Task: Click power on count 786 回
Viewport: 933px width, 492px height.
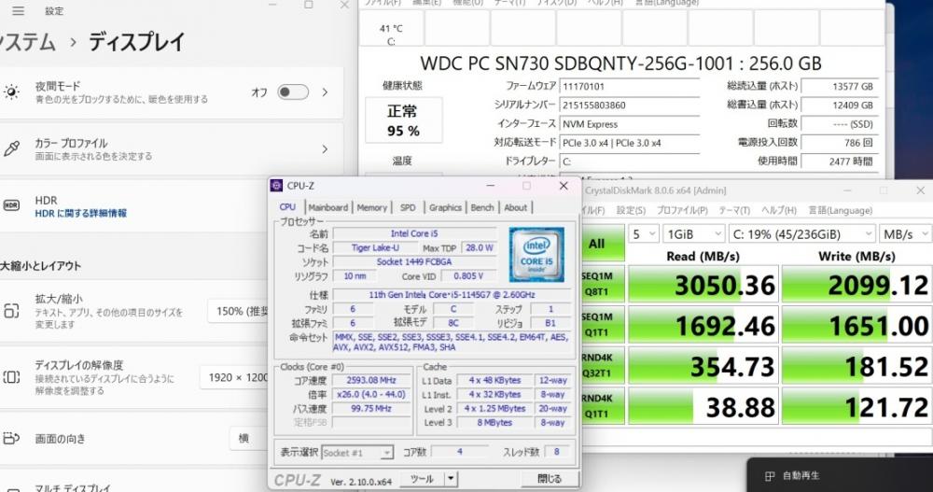Action: [x=840, y=143]
